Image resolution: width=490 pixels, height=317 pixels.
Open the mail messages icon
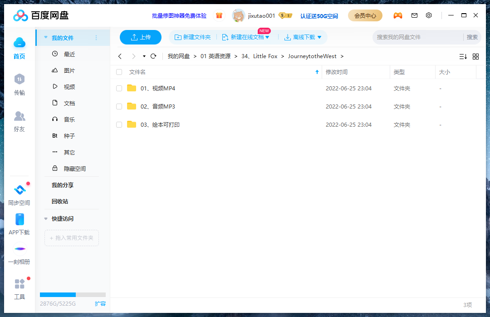pos(414,15)
